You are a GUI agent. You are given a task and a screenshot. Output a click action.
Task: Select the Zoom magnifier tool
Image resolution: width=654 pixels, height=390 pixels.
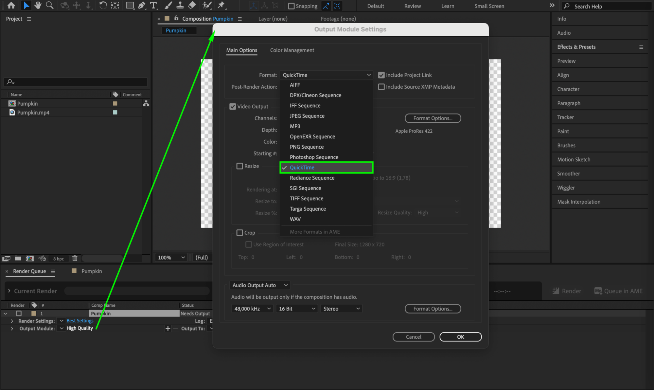(x=49, y=5)
